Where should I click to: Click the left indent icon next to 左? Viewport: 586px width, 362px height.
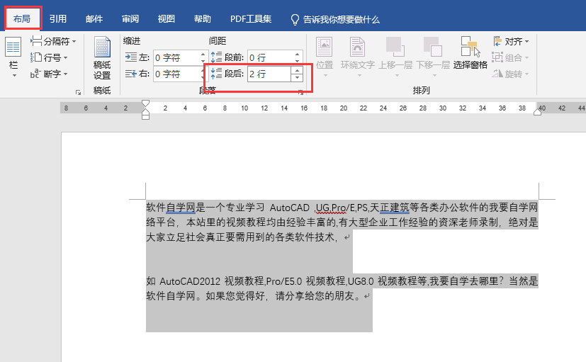[131, 57]
